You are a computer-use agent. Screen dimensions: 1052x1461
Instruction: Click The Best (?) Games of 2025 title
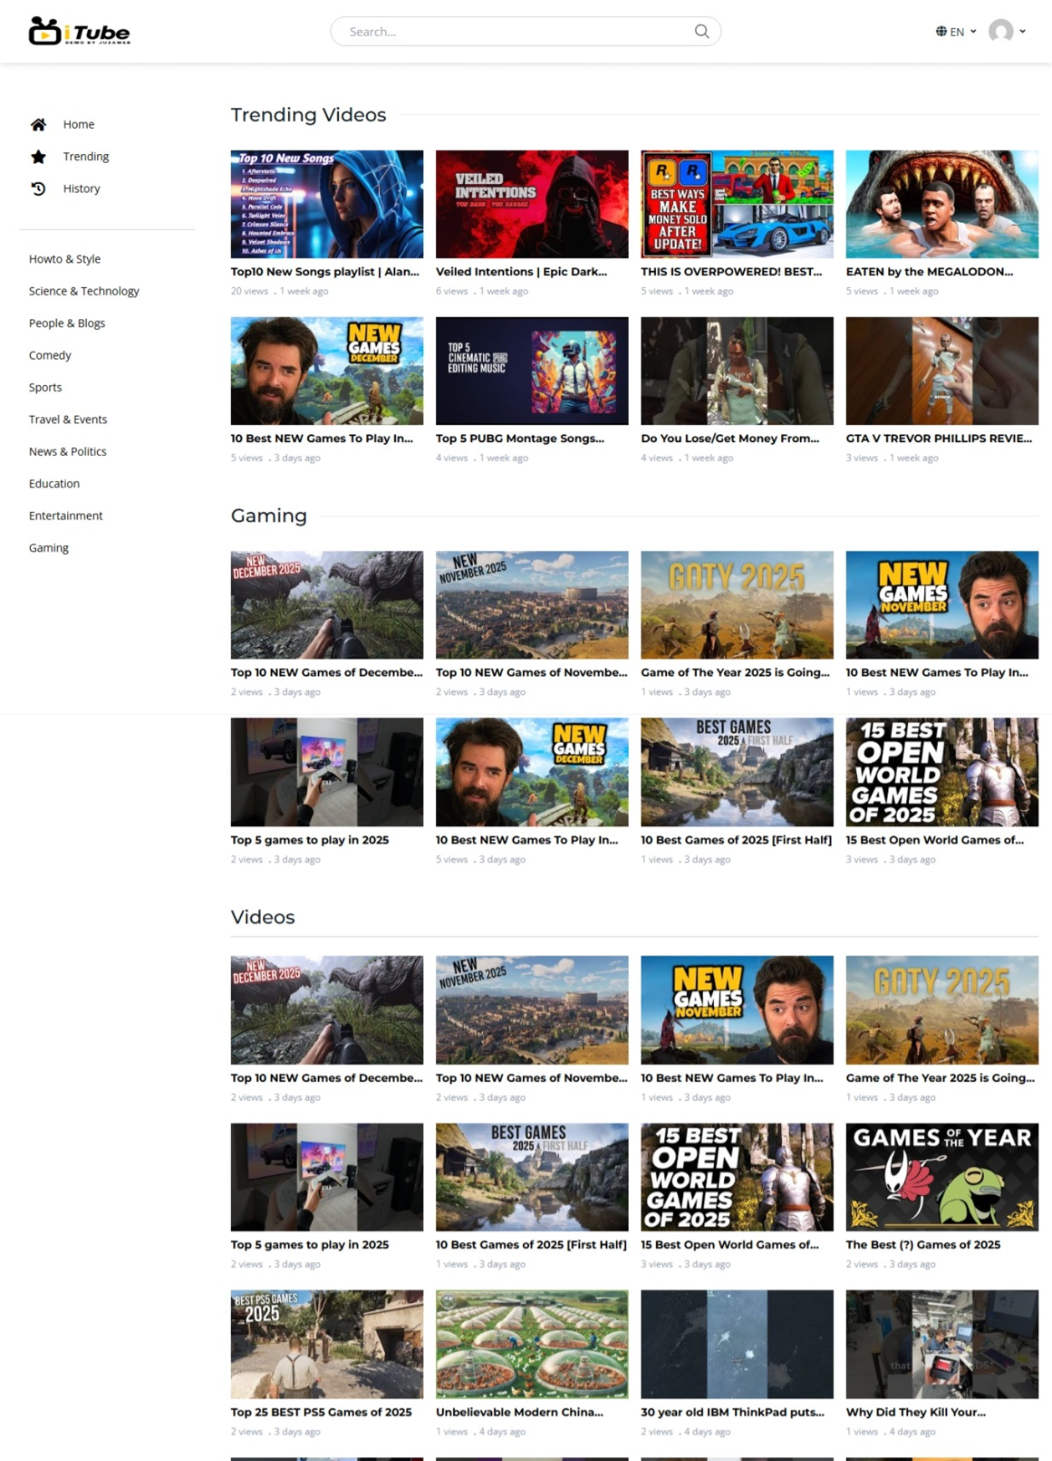(923, 1245)
